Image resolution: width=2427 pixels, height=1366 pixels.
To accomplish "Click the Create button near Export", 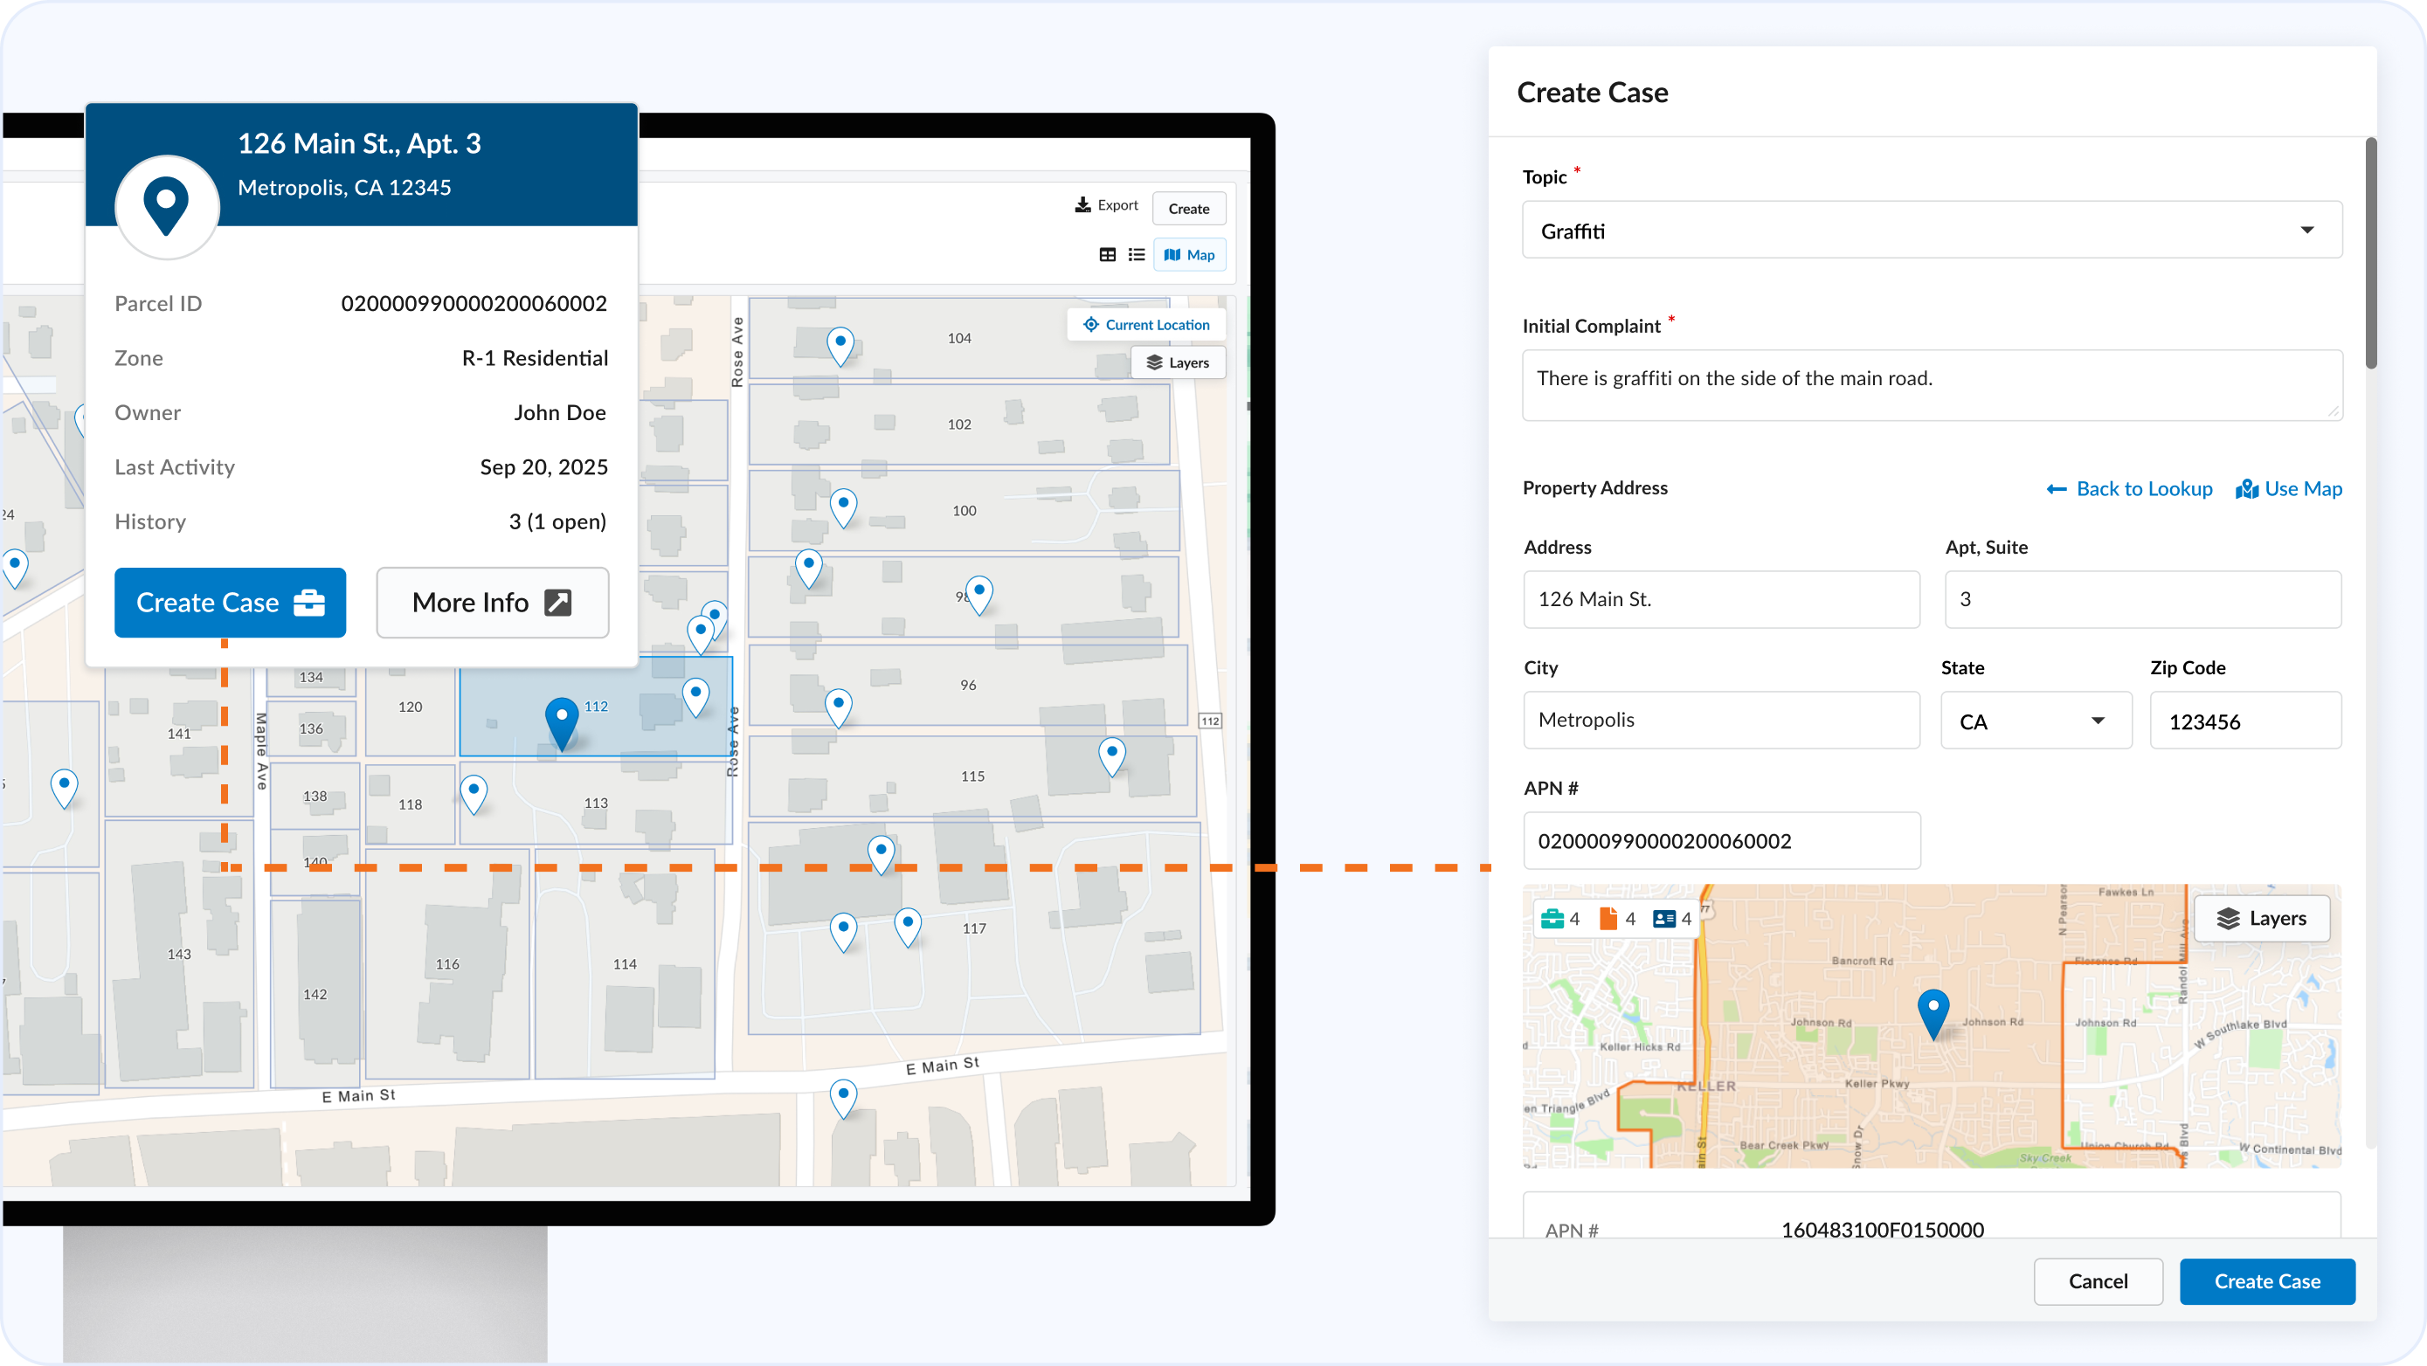I will 1188,208.
